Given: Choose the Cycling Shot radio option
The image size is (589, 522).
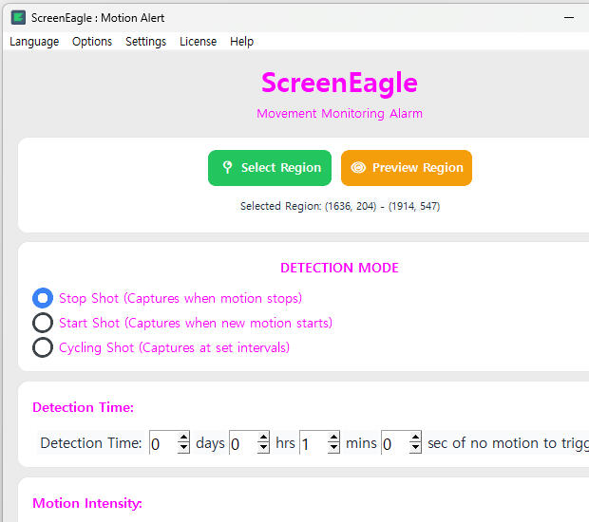Looking at the screenshot, I should click(x=43, y=347).
